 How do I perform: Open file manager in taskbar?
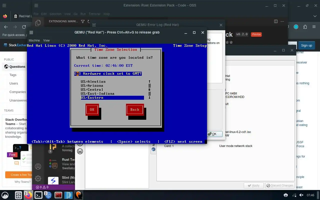[x=18, y=195]
